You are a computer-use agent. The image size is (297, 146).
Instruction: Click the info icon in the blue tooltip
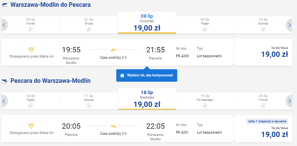[122, 76]
